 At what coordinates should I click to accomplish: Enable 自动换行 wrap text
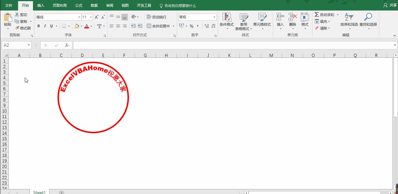tap(156, 17)
